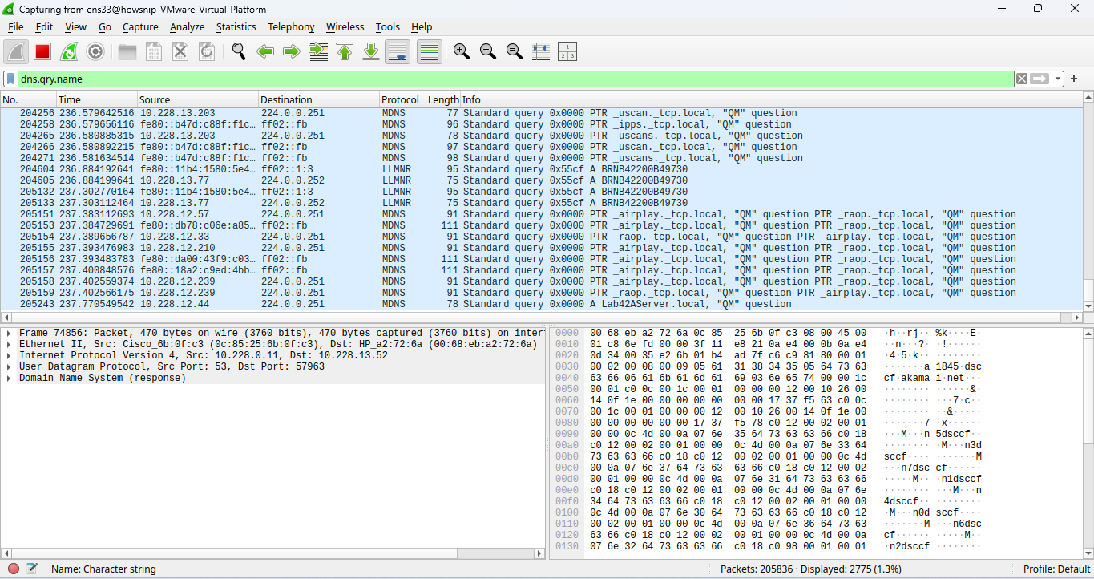Reload the capture file
The height and width of the screenshot is (579, 1094).
207,51
